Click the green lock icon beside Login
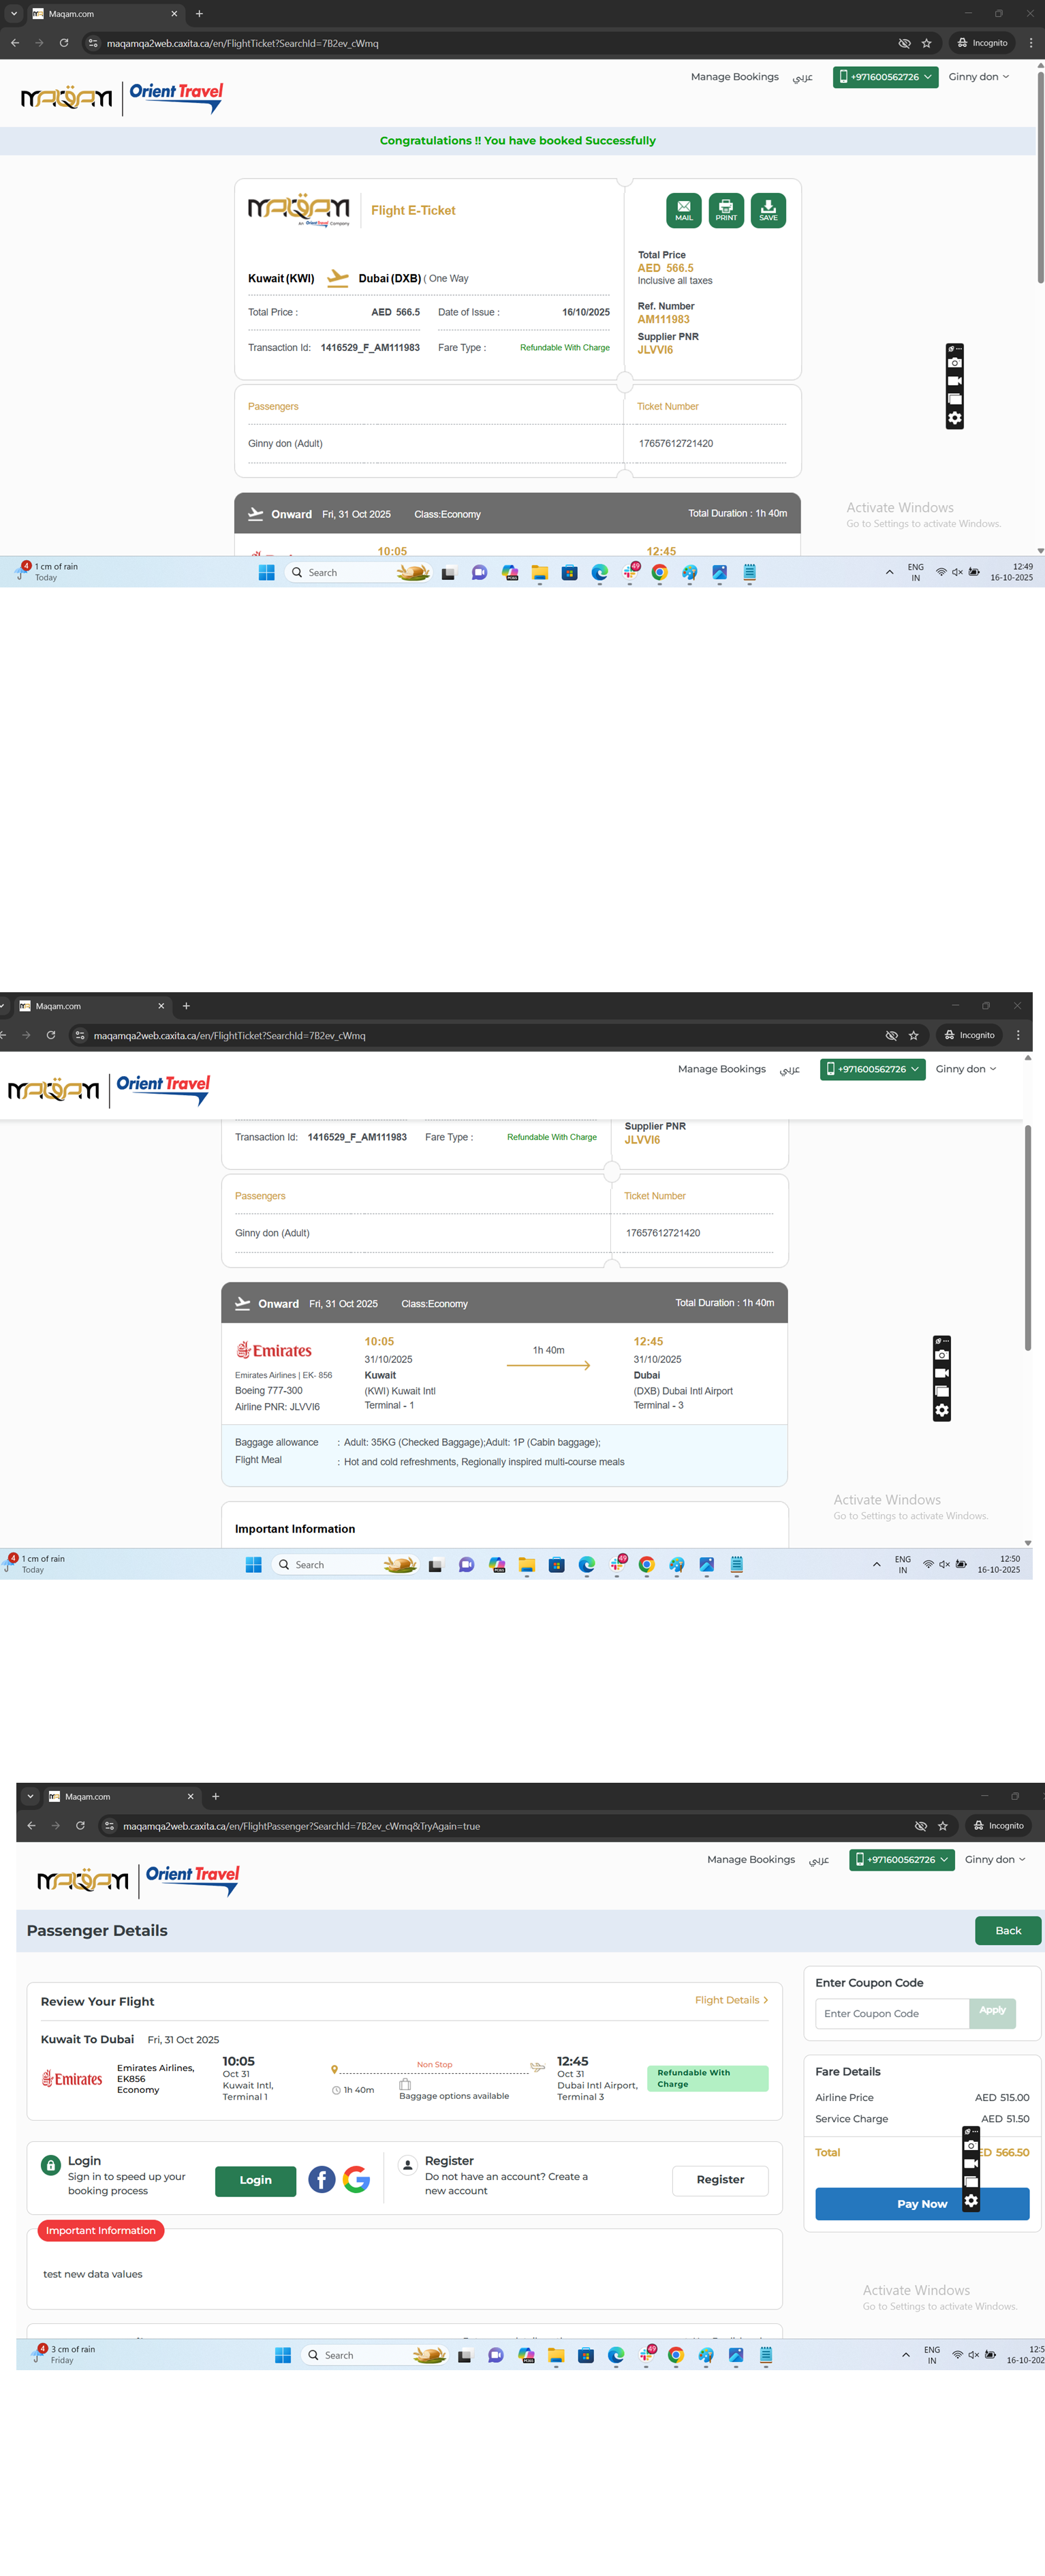 (x=50, y=2165)
